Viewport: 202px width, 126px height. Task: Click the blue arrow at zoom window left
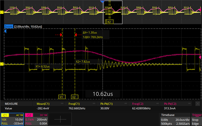[5, 31]
